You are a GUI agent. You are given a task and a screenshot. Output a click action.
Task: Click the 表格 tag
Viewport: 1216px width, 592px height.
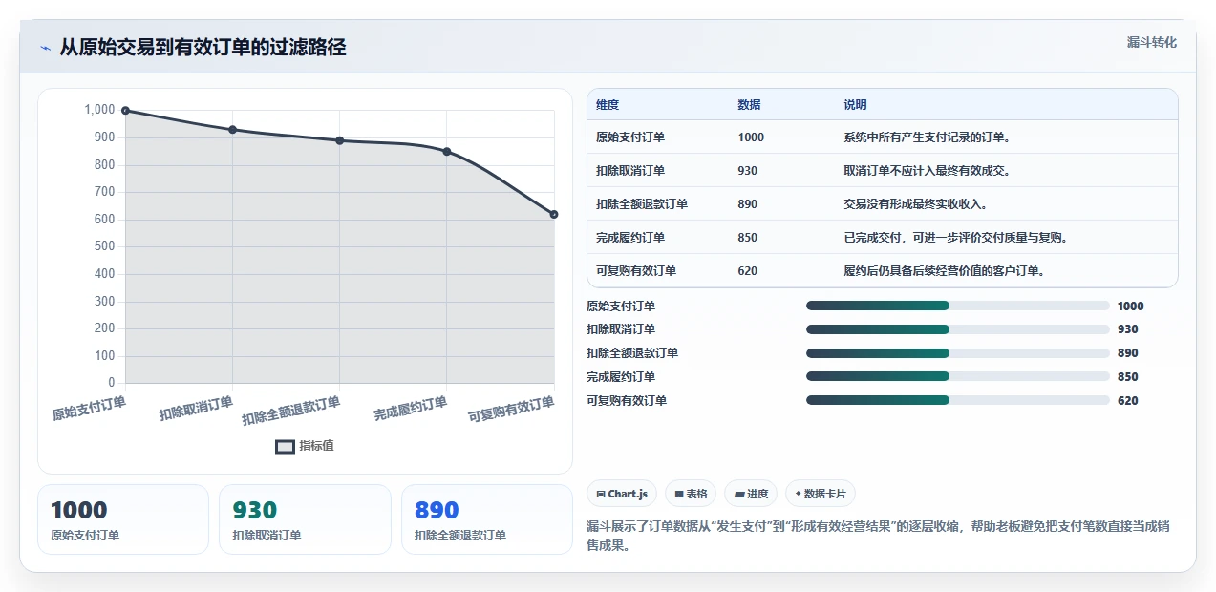(x=691, y=494)
